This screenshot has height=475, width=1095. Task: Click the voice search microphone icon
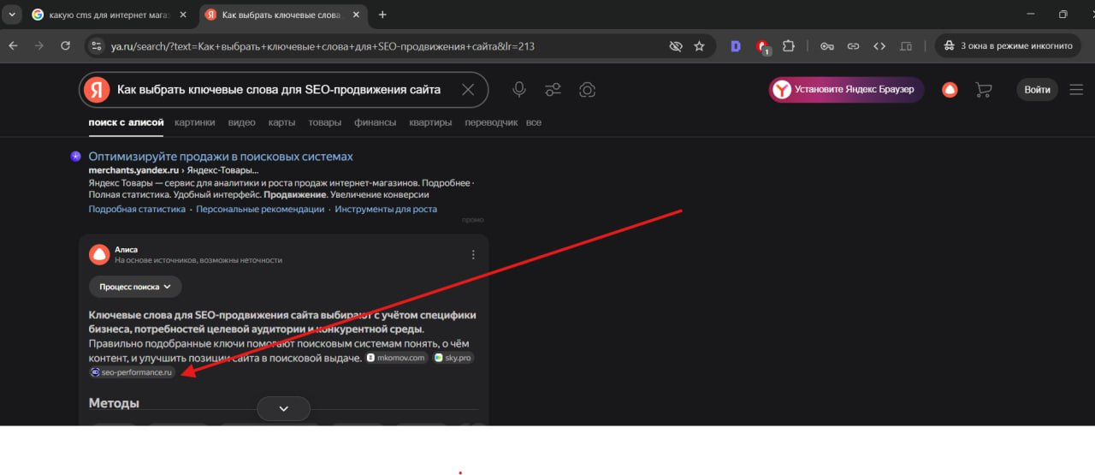point(518,90)
